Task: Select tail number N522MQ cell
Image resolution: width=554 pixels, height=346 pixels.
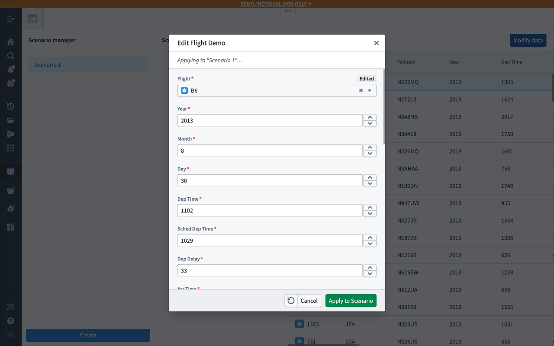Action: tap(408, 82)
